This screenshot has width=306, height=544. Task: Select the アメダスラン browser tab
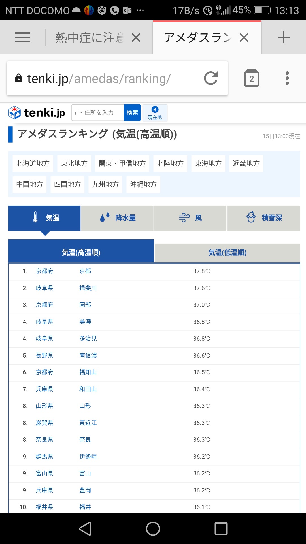197,37
